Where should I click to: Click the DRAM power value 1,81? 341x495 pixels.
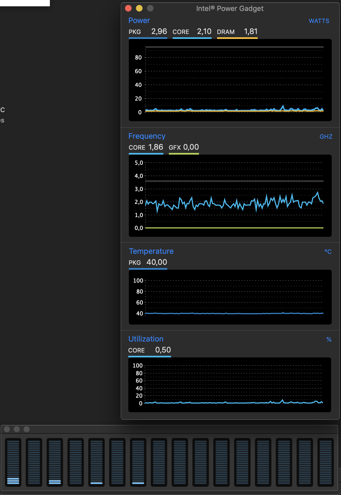pyautogui.click(x=251, y=32)
